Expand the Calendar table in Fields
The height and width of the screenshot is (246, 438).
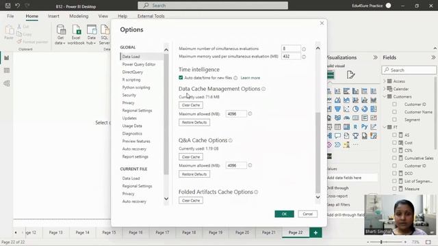[385, 89]
